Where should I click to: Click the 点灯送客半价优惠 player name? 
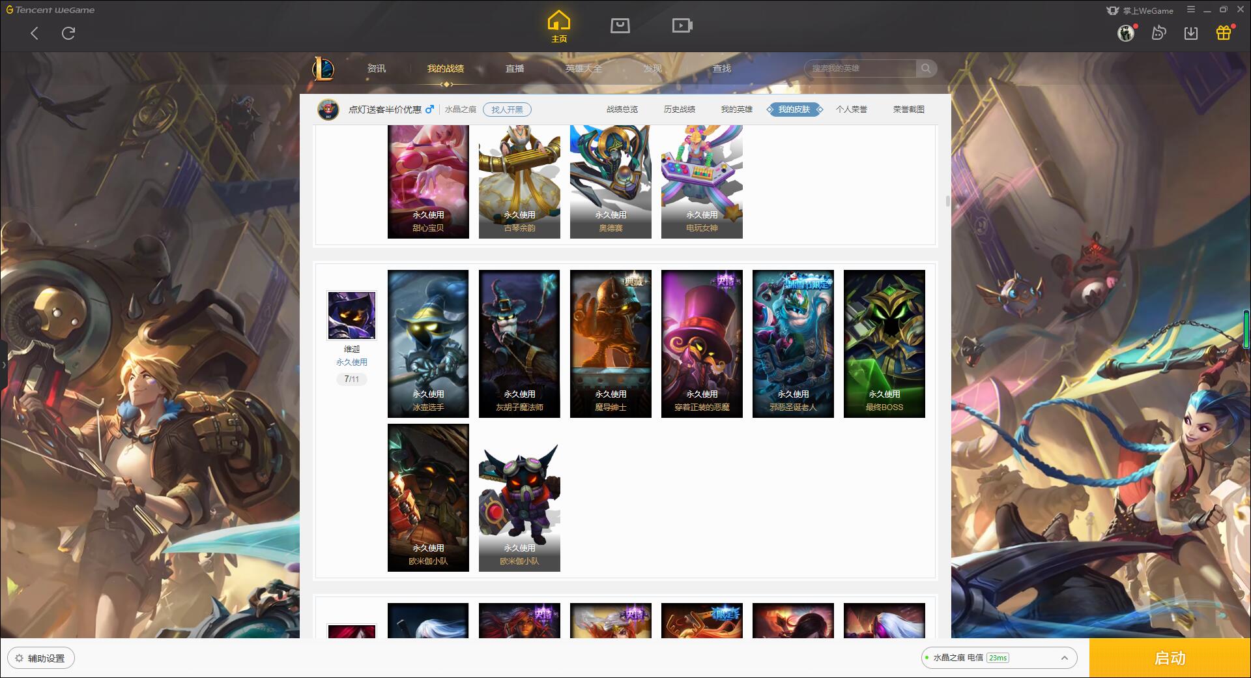(384, 110)
